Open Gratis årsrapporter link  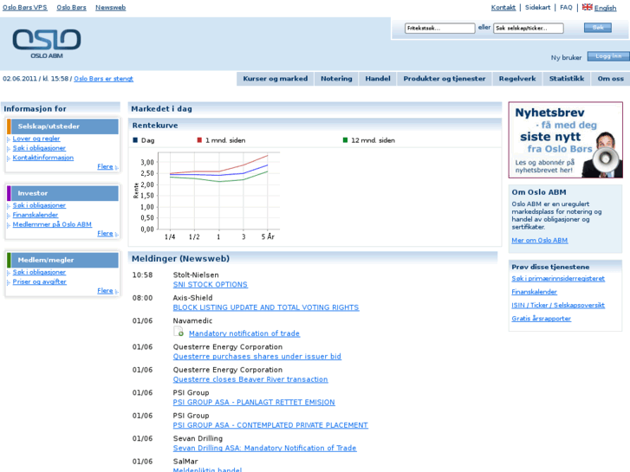[x=542, y=319]
